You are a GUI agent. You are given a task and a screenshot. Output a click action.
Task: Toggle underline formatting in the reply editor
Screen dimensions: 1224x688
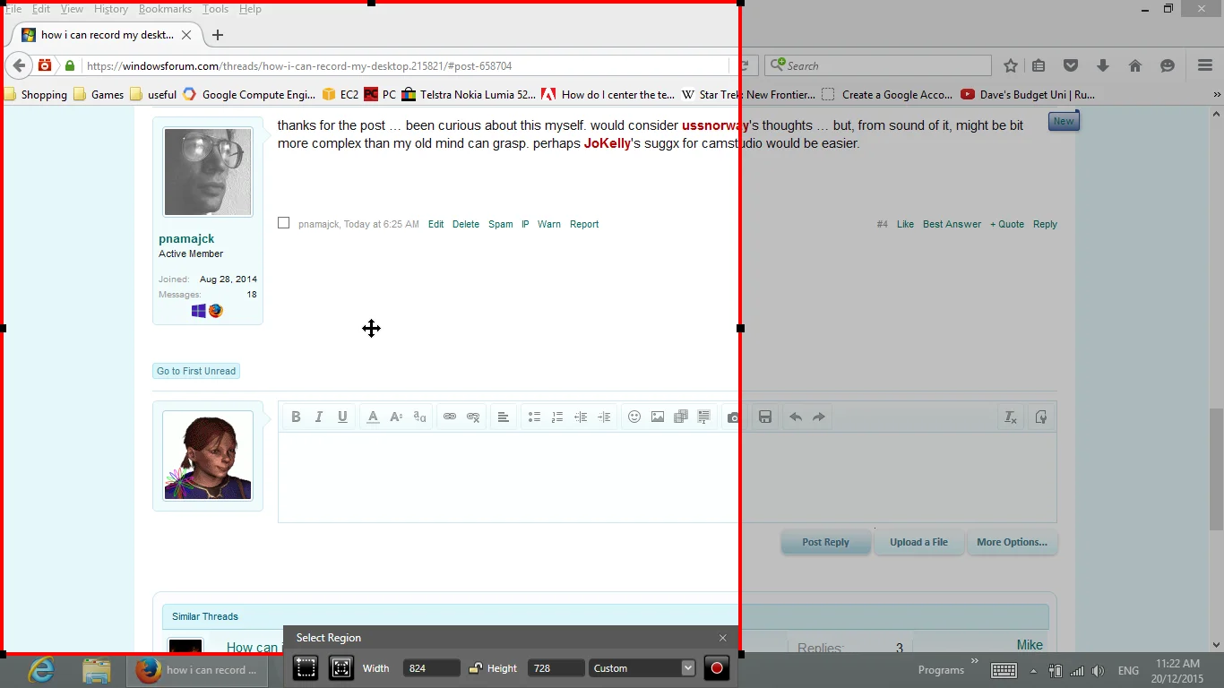pyautogui.click(x=342, y=417)
